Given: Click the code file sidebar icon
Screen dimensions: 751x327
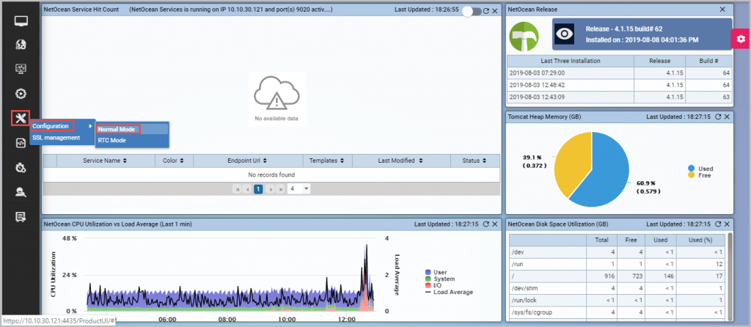Looking at the screenshot, I should point(21,143).
